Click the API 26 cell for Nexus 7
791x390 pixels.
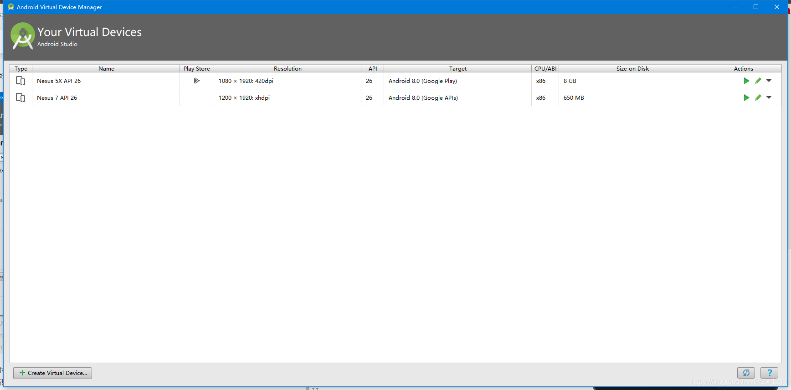pos(373,97)
